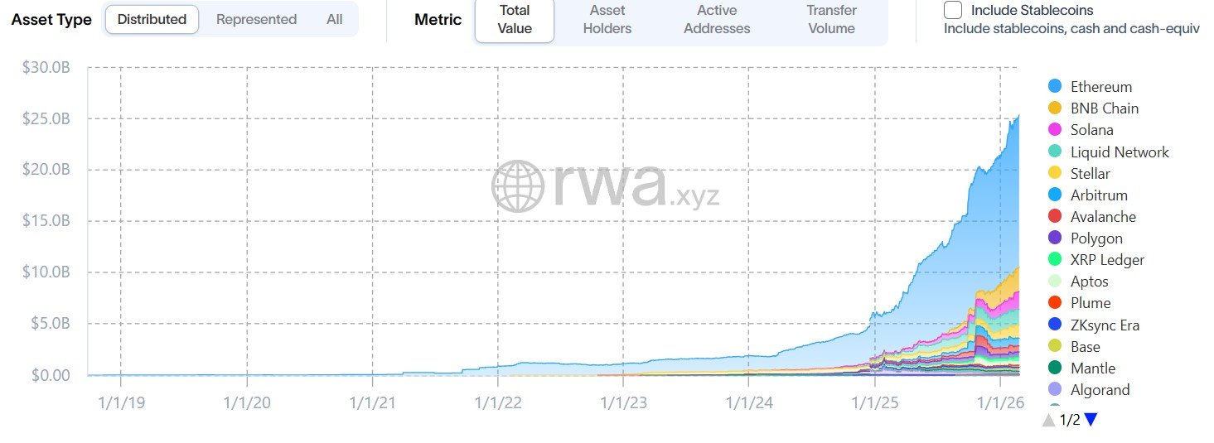
Task: Switch asset type to Represented
Action: [x=256, y=19]
